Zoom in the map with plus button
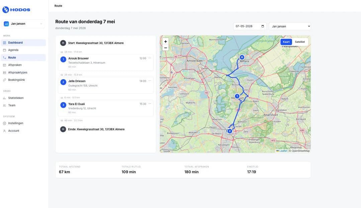Viewport: 361px width, 208px height. coord(166,42)
